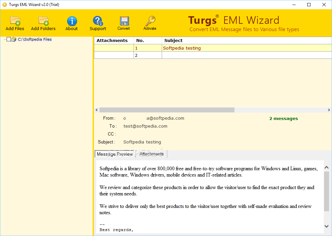Screen dimensions: 332x236
Task: Click the horizontal scrollbar thumb in message list
Action: (167, 110)
